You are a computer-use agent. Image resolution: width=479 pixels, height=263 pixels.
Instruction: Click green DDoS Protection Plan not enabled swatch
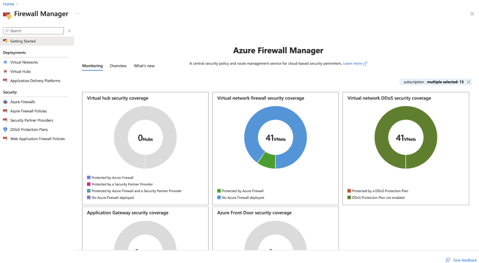pyautogui.click(x=349, y=197)
